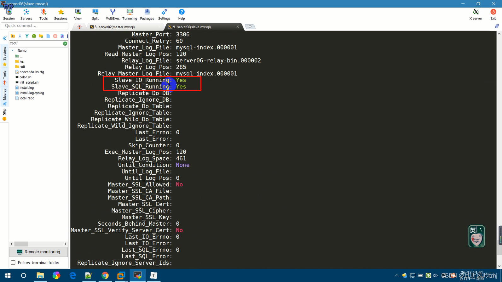502x282 pixels.
Task: Download selected files in SFTP toolbar
Action: 20,36
